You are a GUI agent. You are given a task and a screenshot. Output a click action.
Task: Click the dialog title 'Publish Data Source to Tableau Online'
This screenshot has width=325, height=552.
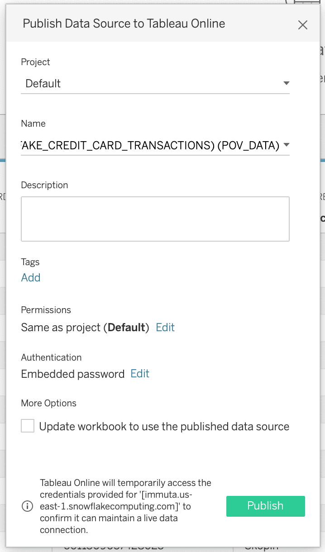tap(124, 24)
